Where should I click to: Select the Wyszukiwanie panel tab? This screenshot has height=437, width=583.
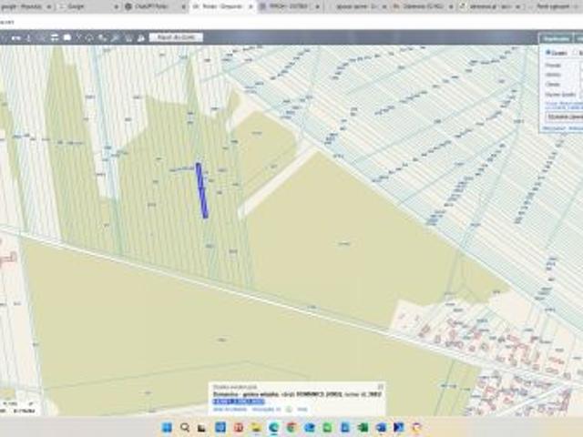pos(555,38)
